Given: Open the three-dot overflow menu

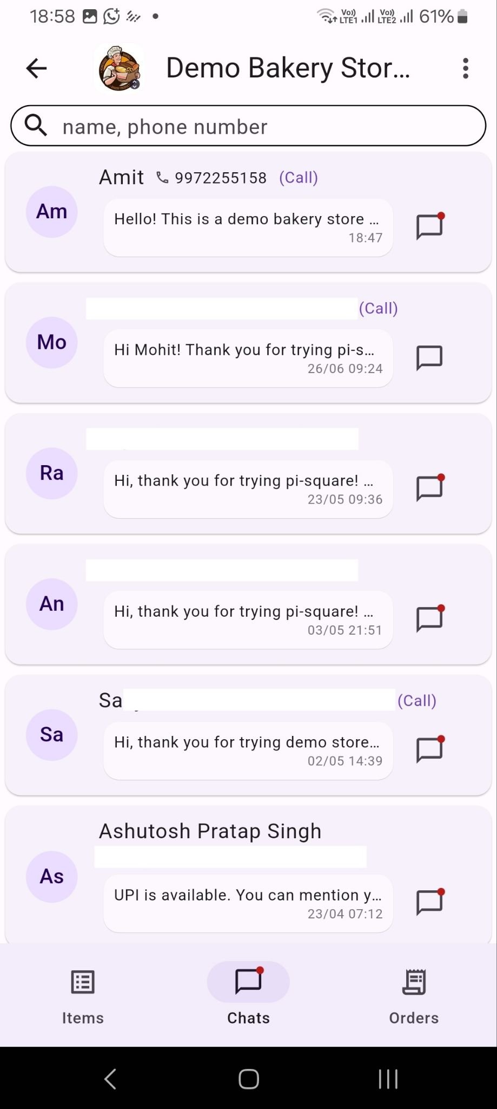Looking at the screenshot, I should coord(465,68).
